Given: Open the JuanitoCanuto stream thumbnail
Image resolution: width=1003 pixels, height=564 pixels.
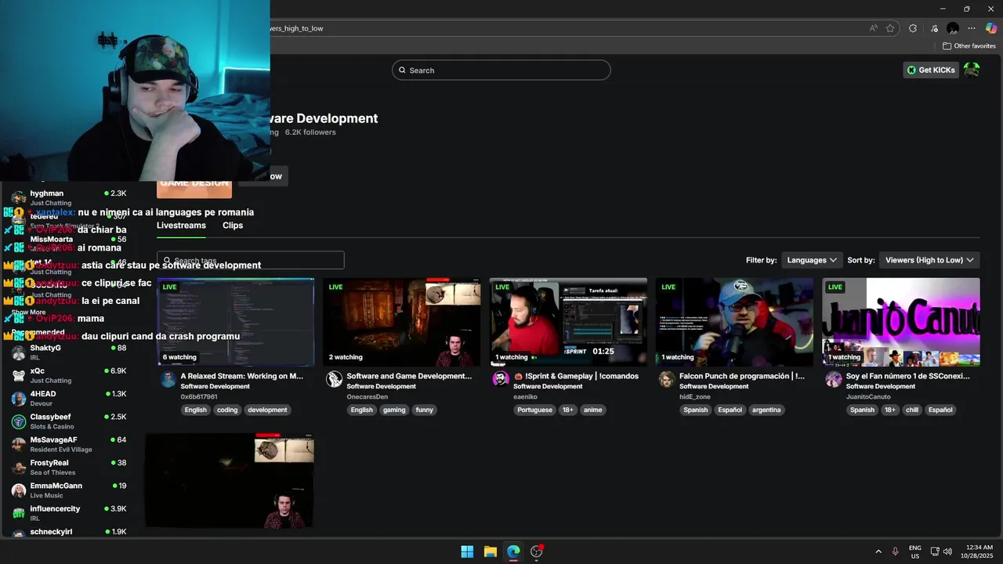Looking at the screenshot, I should coord(900,322).
